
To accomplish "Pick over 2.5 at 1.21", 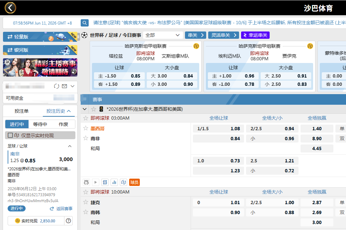I will pyautogui.click(x=272, y=161).
